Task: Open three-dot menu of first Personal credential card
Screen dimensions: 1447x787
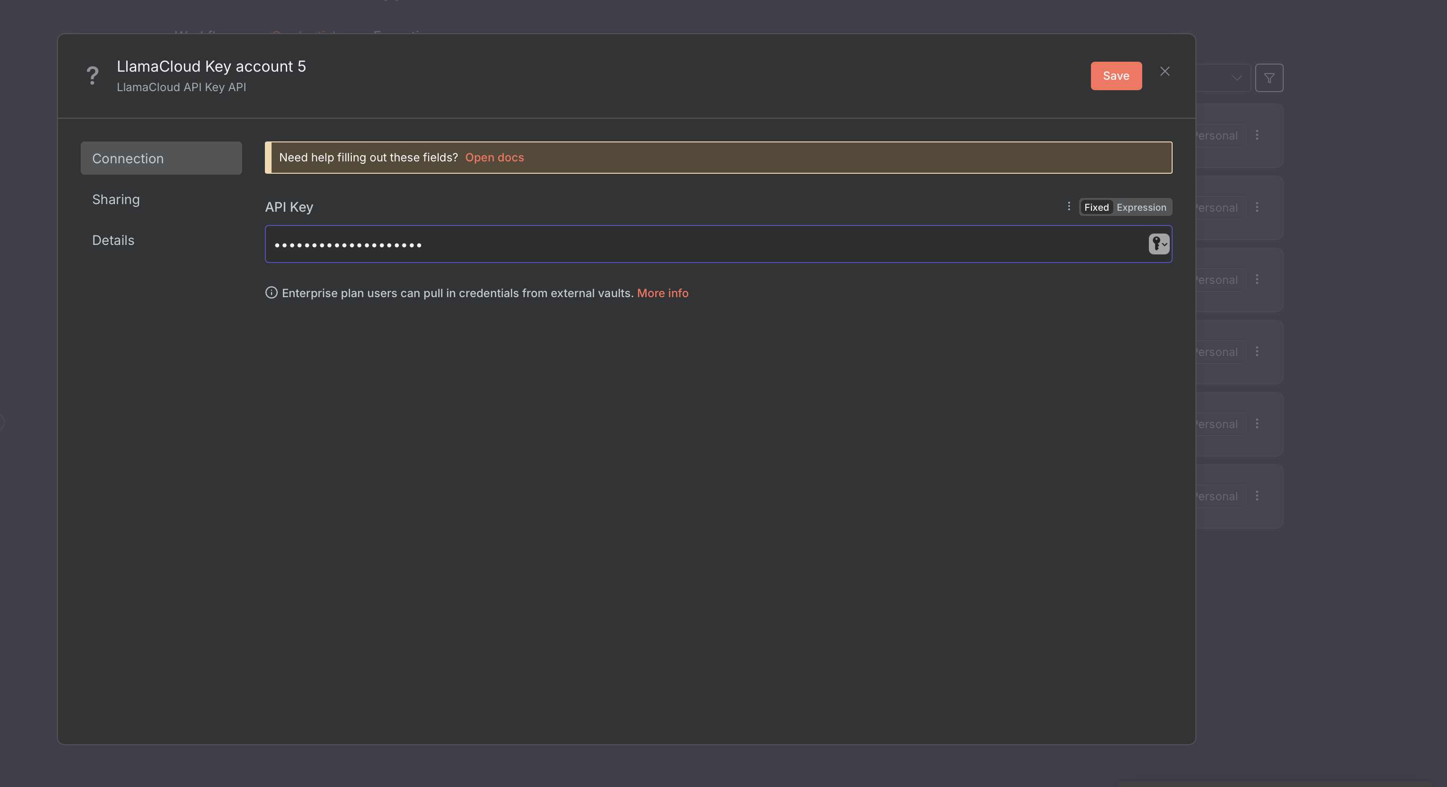Action: (x=1257, y=135)
